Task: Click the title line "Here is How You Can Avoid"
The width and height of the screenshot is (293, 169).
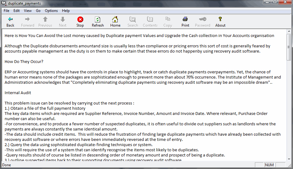Action: [x=139, y=35]
